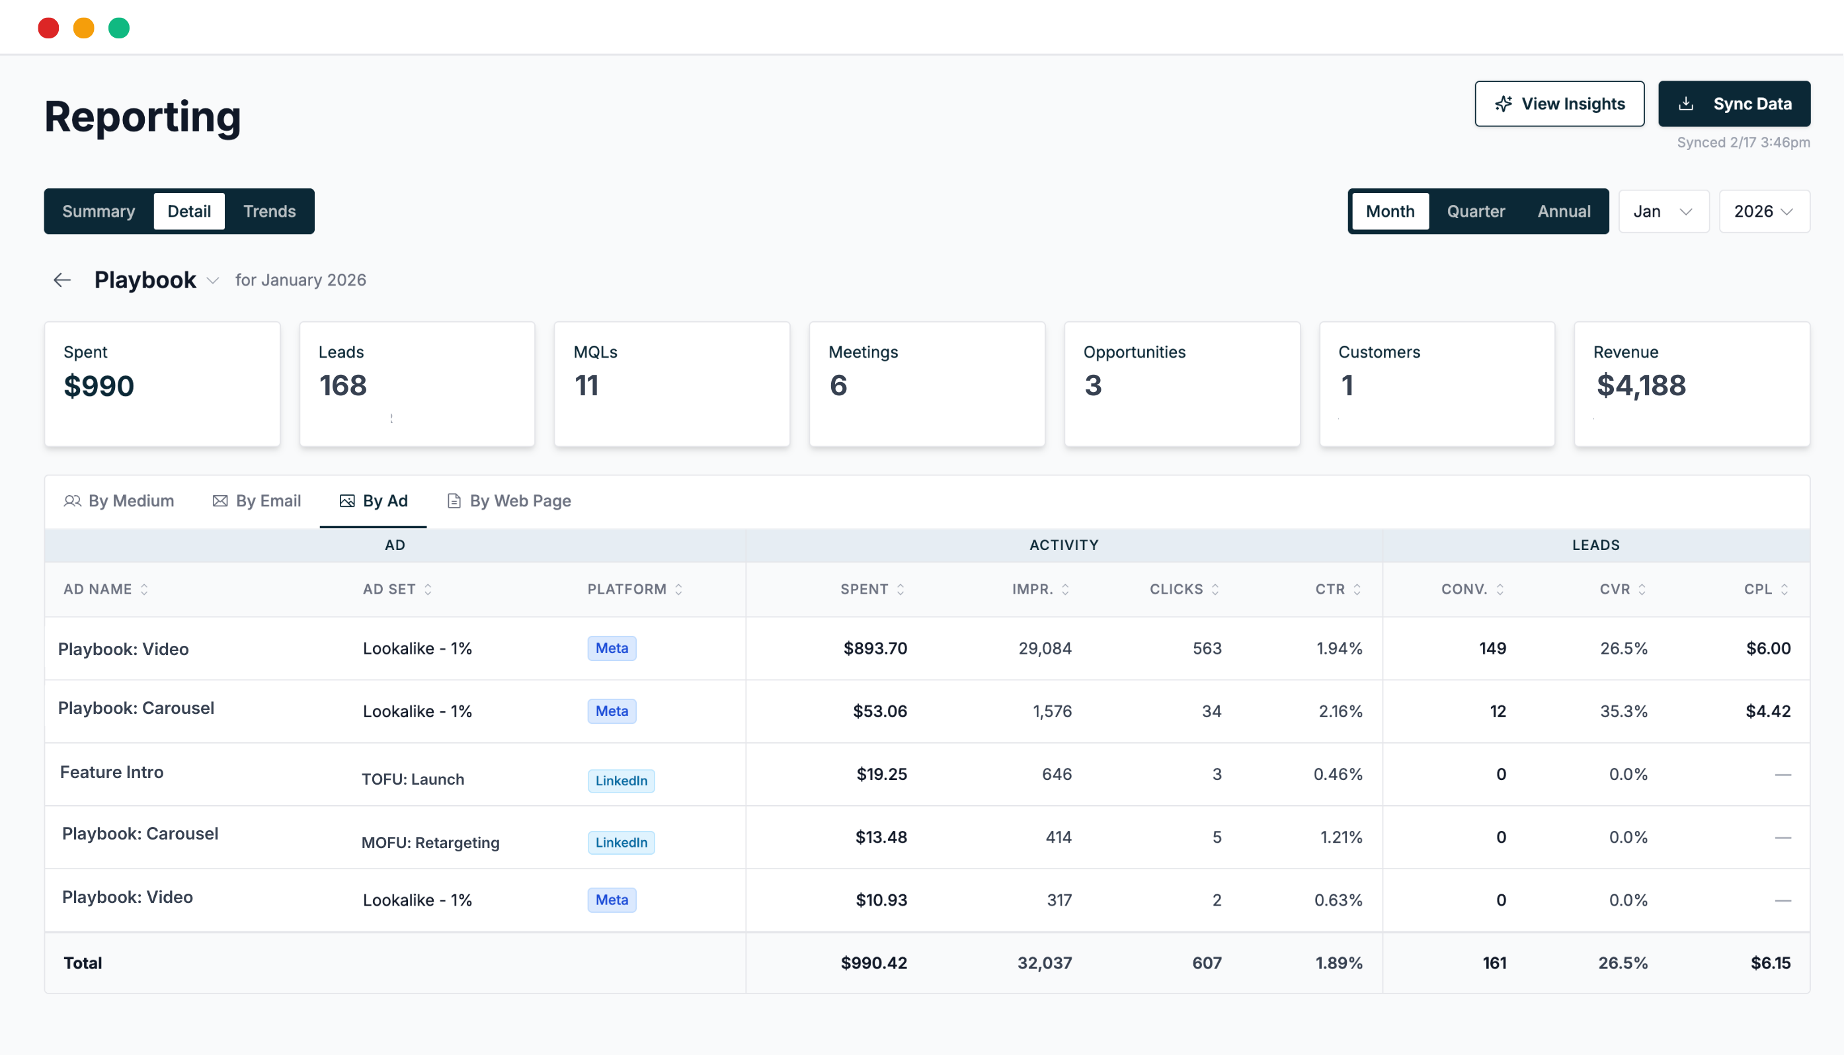Switch period toggle to Annual
Viewport: 1844px width, 1055px height.
point(1564,211)
